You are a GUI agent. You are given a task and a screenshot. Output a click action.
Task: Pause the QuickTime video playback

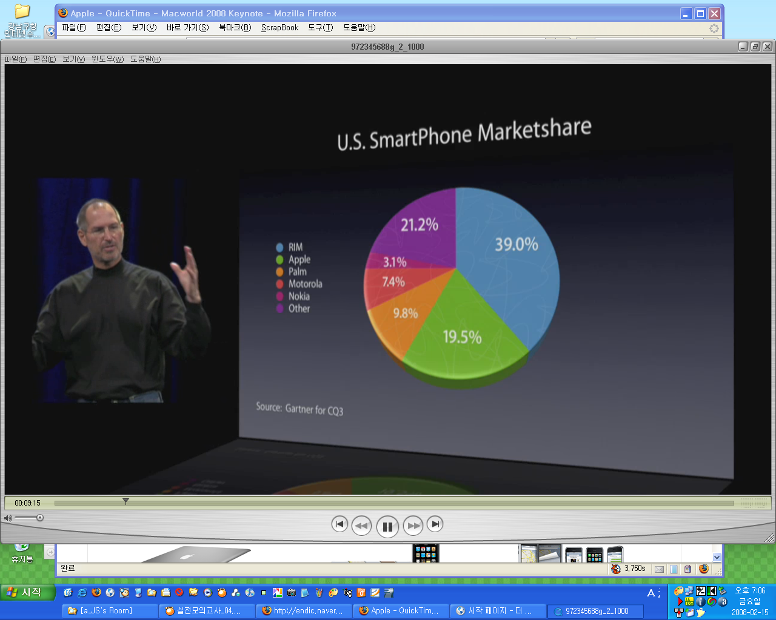point(387,526)
